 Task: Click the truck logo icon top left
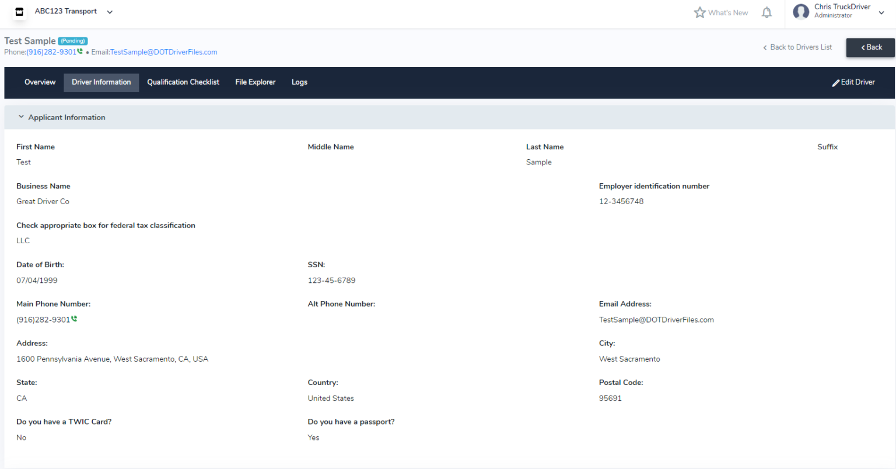[19, 12]
